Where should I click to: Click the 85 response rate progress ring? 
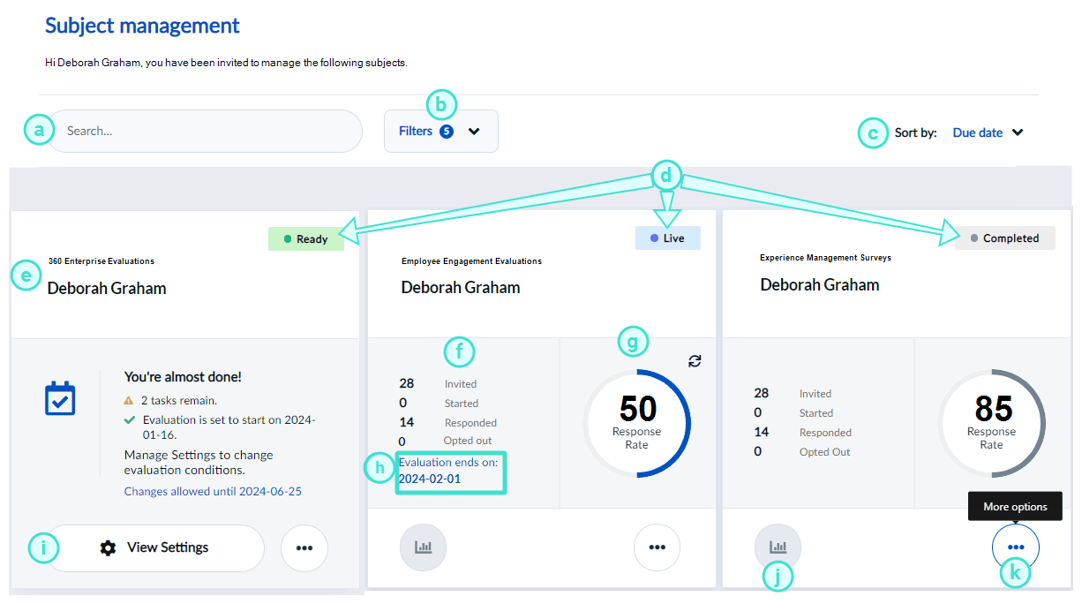point(991,423)
